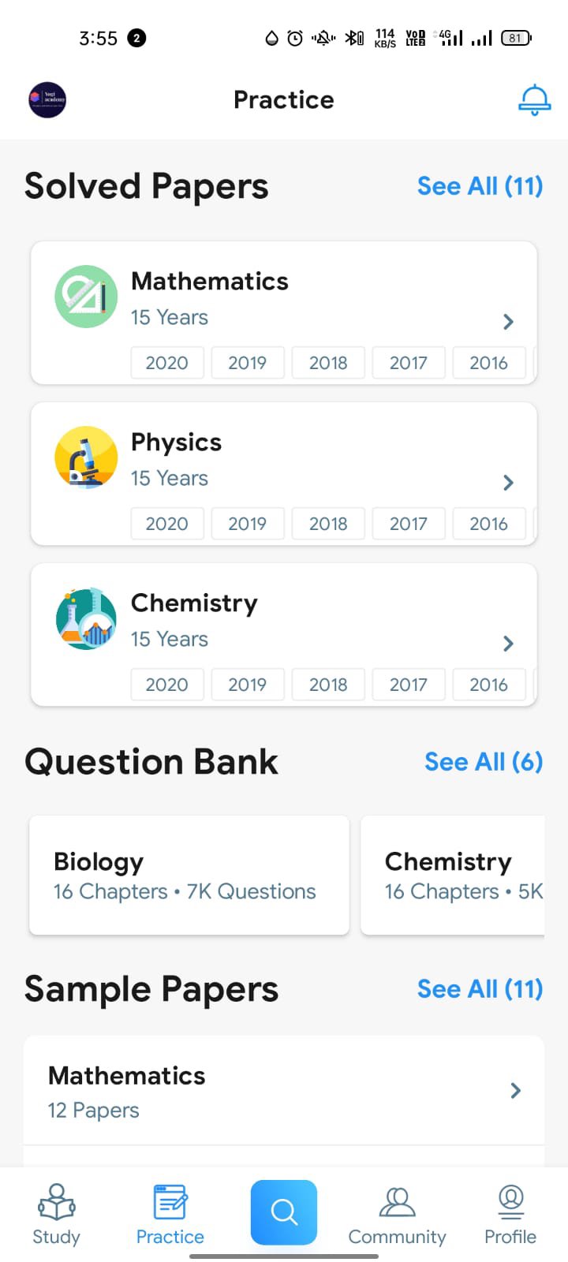Open Mathematics sample papers chevron
568x1262 pixels.
point(515,1091)
